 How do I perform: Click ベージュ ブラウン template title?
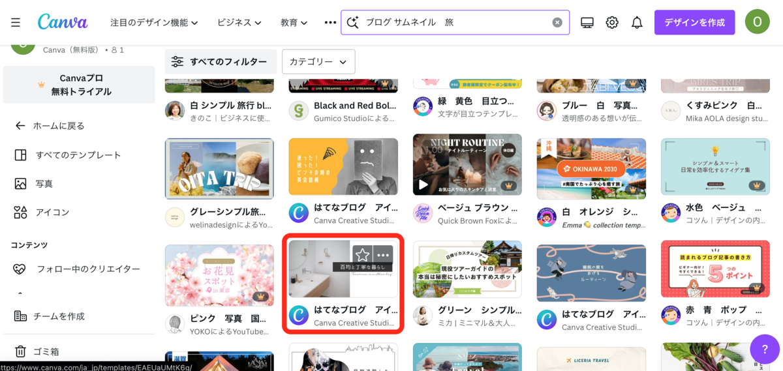478,207
